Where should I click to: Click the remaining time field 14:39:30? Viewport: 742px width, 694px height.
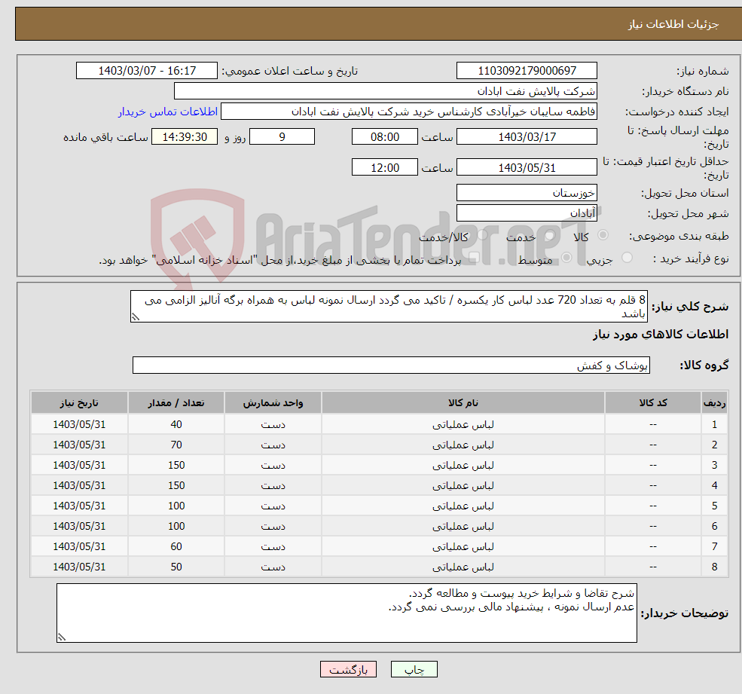[185, 137]
